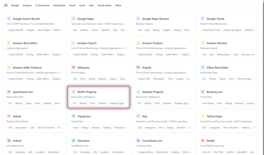Open the Tripadvisor title
Screen dimensions: 264x155
tap(84, 116)
